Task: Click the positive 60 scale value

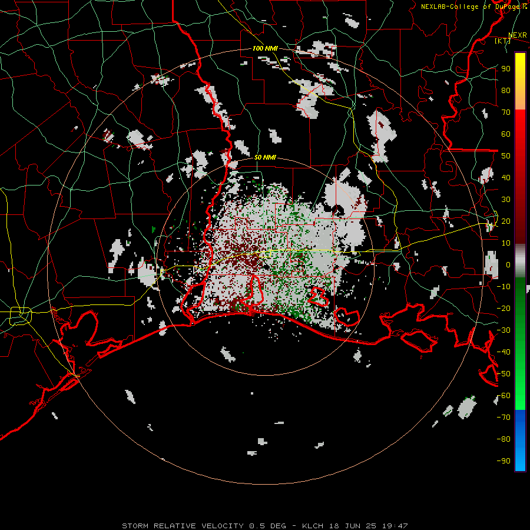Action: point(506,134)
